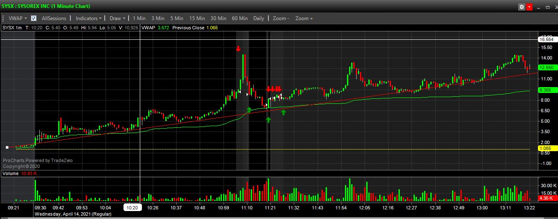
Task: Click the 30.00 K volume axis label
Action: coord(548,185)
